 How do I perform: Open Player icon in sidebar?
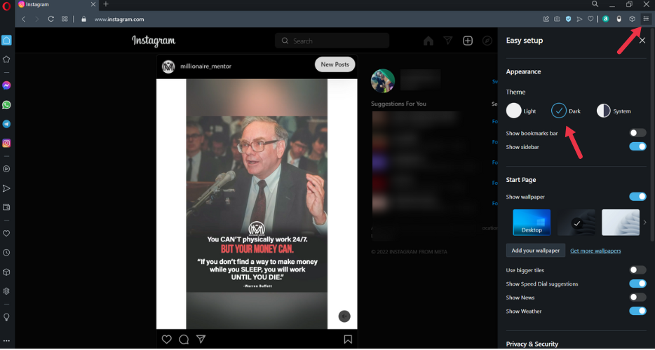(6, 169)
